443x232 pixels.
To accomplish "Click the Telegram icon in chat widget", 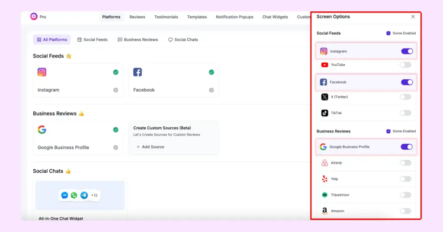I will click(84, 195).
